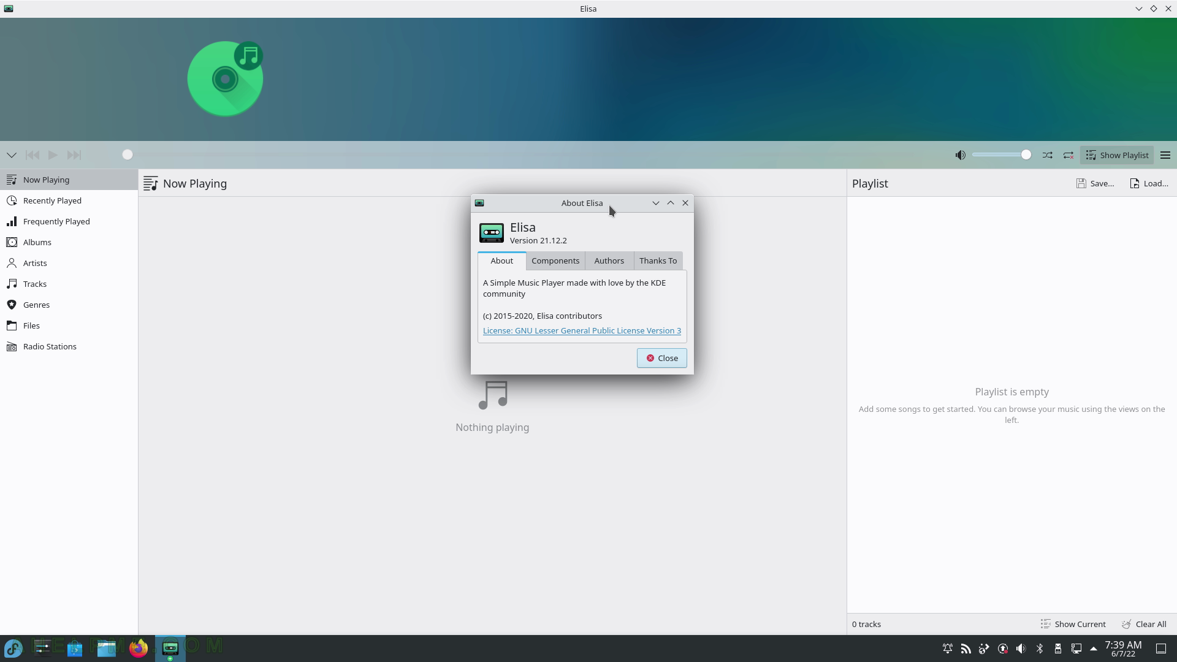Click the Elisa cassette logo in About dialog
This screenshot has width=1177, height=662.
pyautogui.click(x=491, y=233)
